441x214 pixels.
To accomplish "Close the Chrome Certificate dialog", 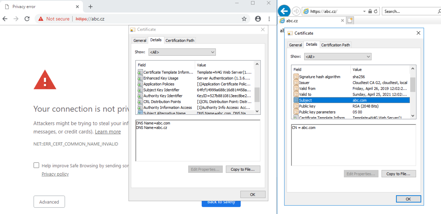I will point(263,29).
